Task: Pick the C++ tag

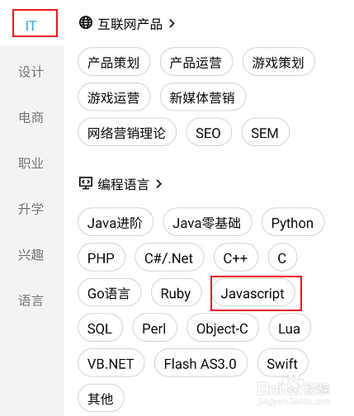Action: [x=236, y=258]
